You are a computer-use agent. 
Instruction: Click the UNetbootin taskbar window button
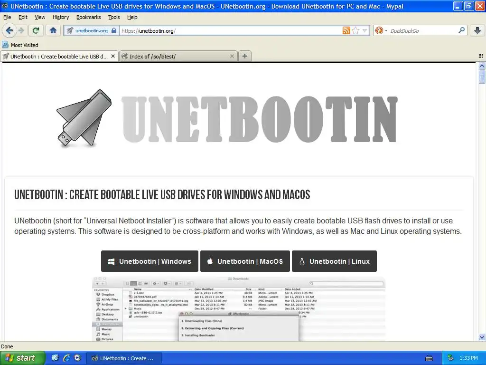coord(123,358)
